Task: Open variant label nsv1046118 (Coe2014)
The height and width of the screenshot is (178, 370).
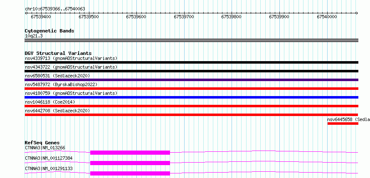Action: click(x=50, y=102)
